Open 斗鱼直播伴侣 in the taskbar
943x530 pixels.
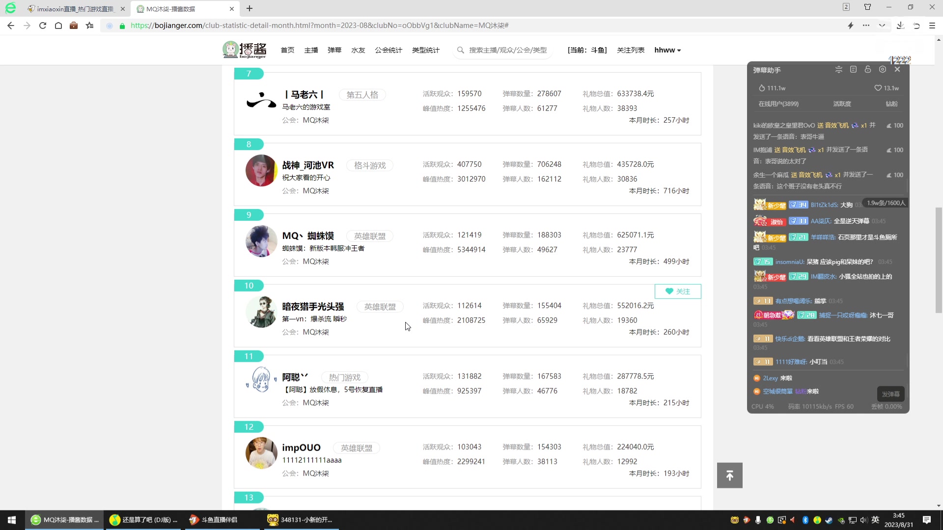[219, 520]
